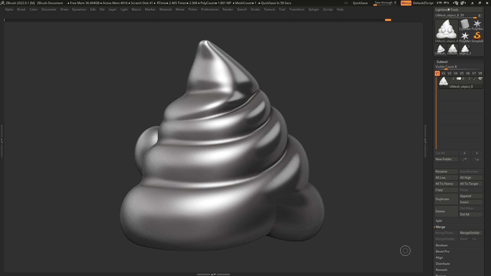Switch to visibility set V2
This screenshot has height=276, width=491.
coord(443,73)
